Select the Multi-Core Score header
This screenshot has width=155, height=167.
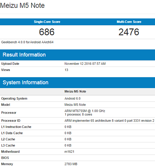tap(129, 22)
